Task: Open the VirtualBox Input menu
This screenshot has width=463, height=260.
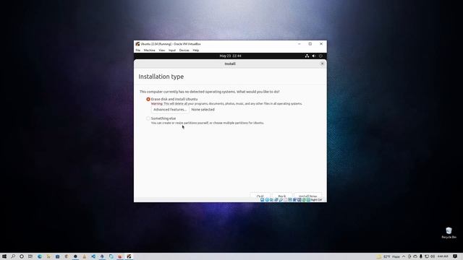Action: (172, 51)
